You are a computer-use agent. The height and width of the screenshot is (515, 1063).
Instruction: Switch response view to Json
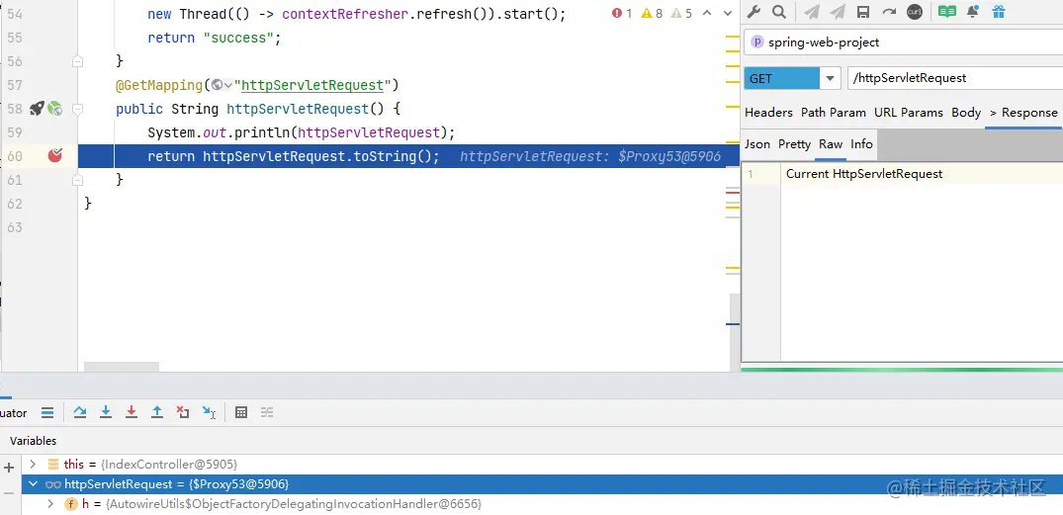757,143
